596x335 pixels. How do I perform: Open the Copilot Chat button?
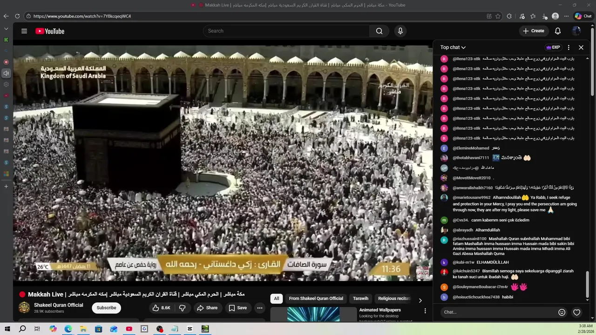click(583, 16)
